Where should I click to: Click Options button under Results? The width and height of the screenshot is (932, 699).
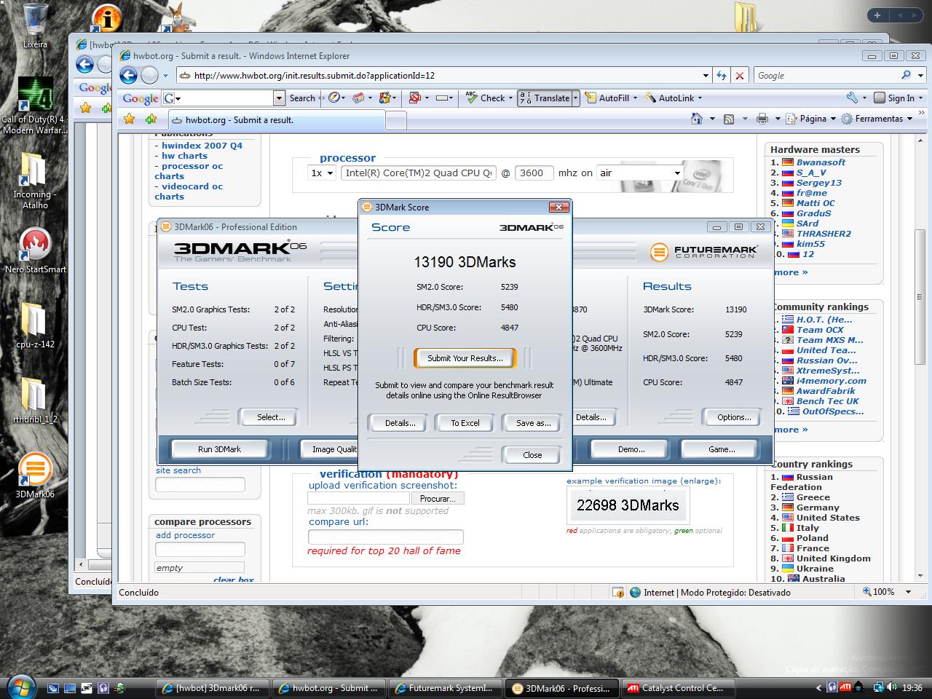[x=734, y=417]
